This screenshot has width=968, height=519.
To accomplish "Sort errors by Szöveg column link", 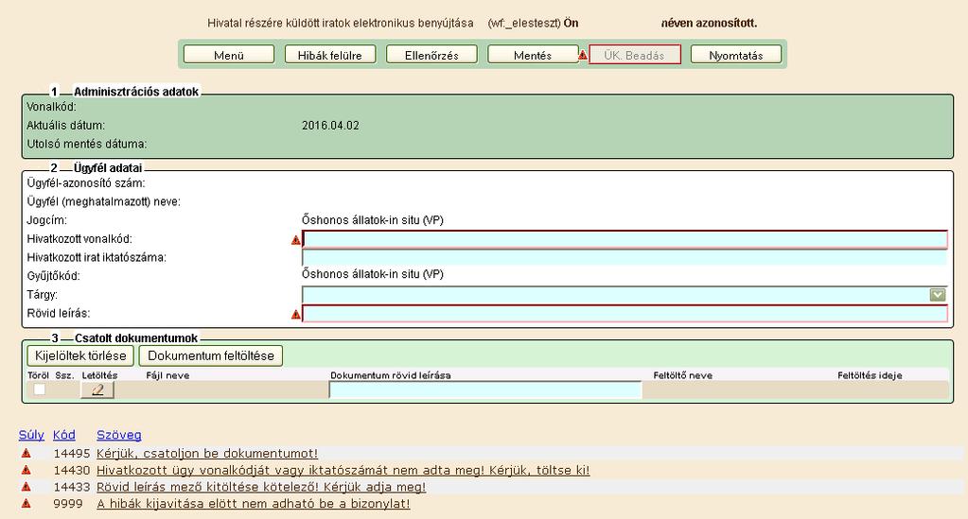I will [119, 435].
